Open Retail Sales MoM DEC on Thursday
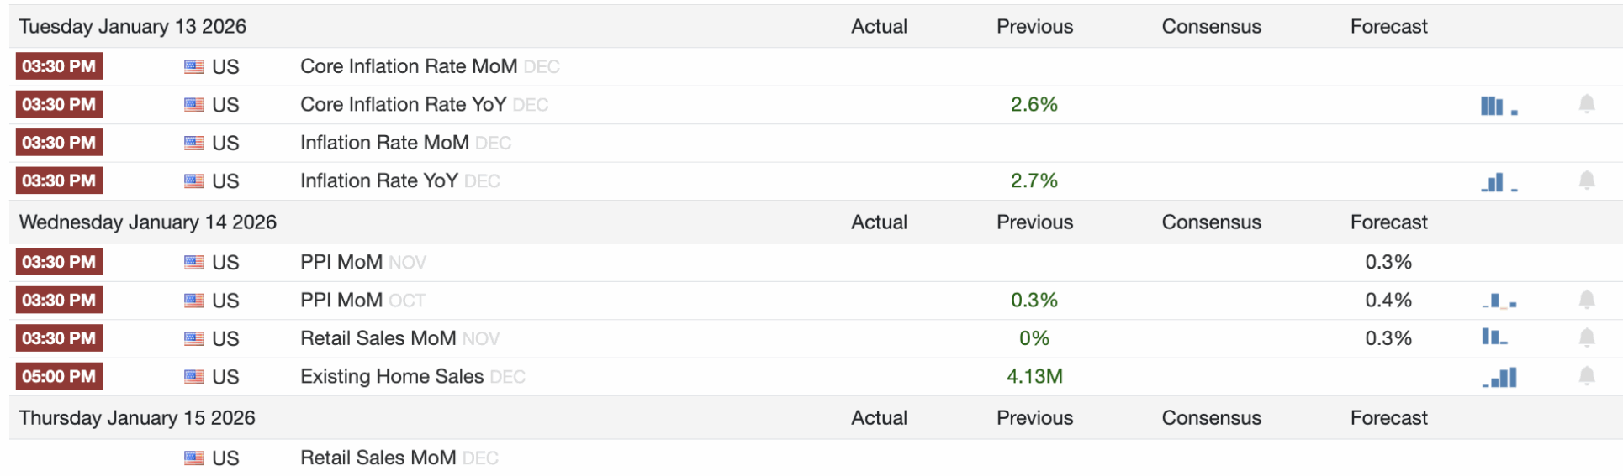Image resolution: width=1623 pixels, height=476 pixels. (378, 458)
